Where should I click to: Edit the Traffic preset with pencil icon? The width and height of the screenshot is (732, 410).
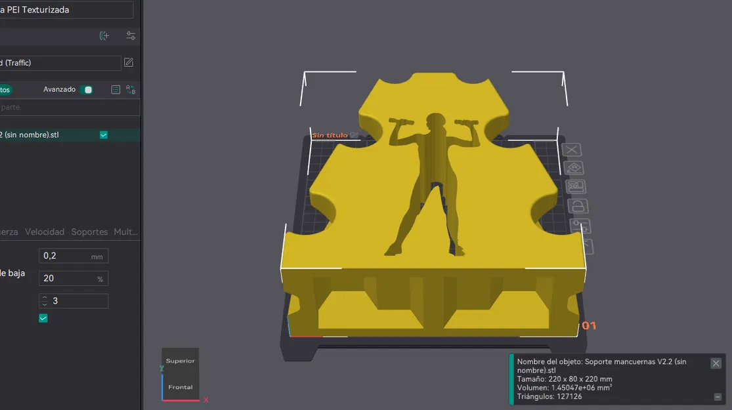point(129,62)
